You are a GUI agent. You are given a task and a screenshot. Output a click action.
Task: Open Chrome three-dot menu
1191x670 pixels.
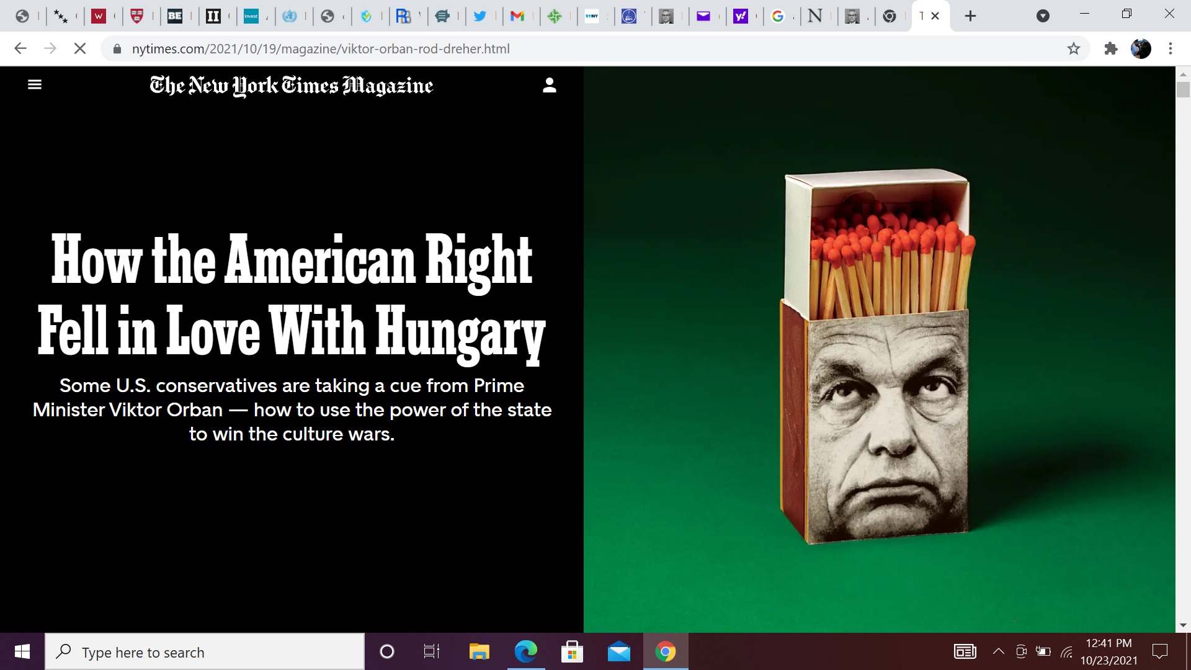click(1170, 48)
